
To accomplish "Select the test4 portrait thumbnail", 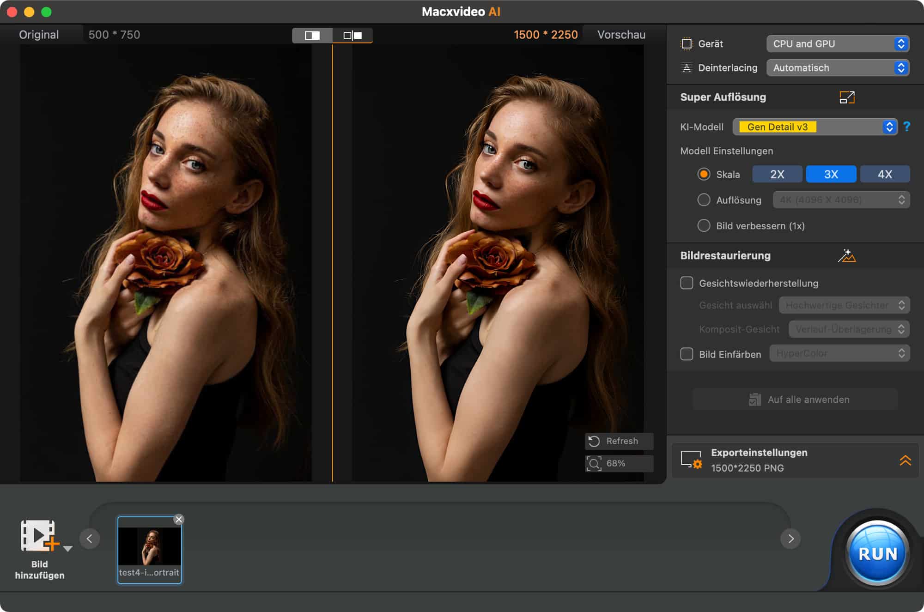I will point(149,547).
